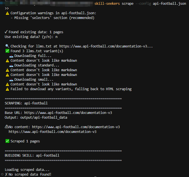Open the URL on the No content line
The height and width of the screenshot is (177, 189).
[x=76, y=127]
